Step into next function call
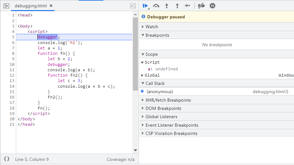Screen dimensions: 294x165 167,6
